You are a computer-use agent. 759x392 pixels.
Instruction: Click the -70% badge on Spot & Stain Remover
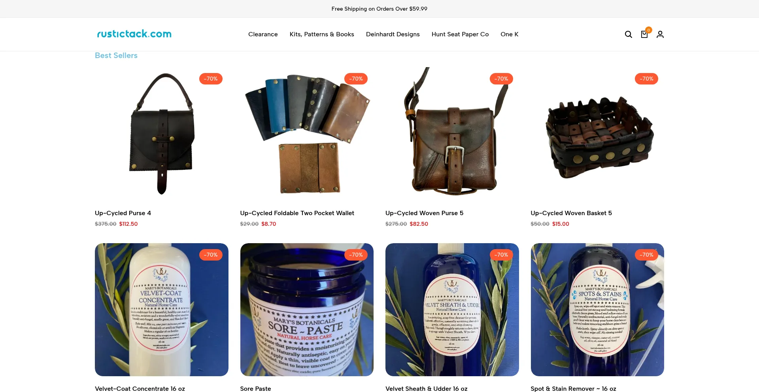[x=646, y=255]
